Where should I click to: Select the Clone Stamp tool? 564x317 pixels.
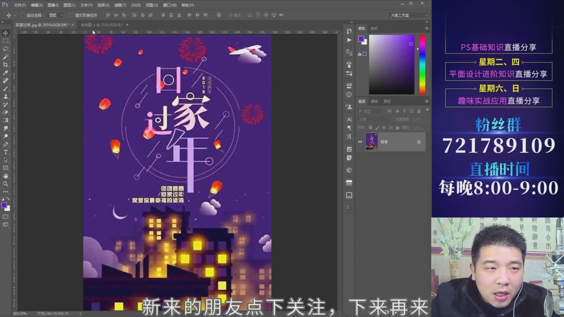(6, 96)
